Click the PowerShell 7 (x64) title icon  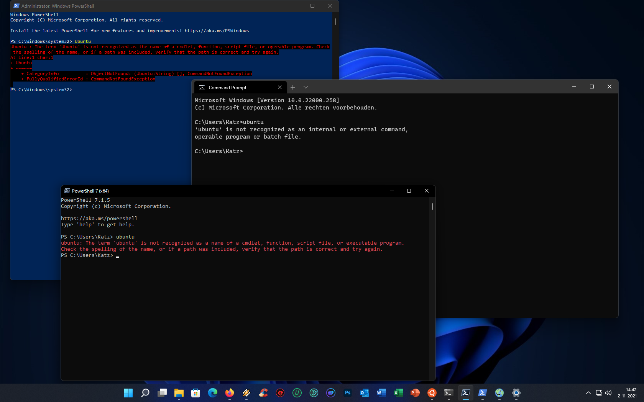[x=67, y=191]
